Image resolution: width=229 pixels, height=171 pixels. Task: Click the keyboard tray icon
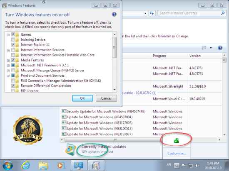(x=177, y=166)
